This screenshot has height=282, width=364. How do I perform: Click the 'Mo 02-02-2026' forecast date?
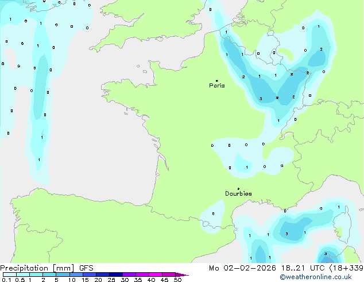(x=242, y=268)
